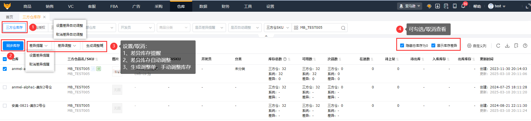The width and height of the screenshot is (531, 121).
Task: Click the export download icon above table
Action: [x=507, y=46]
